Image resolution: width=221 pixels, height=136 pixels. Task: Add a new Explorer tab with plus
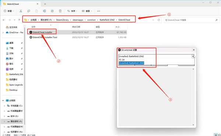pyautogui.click(x=45, y=4)
